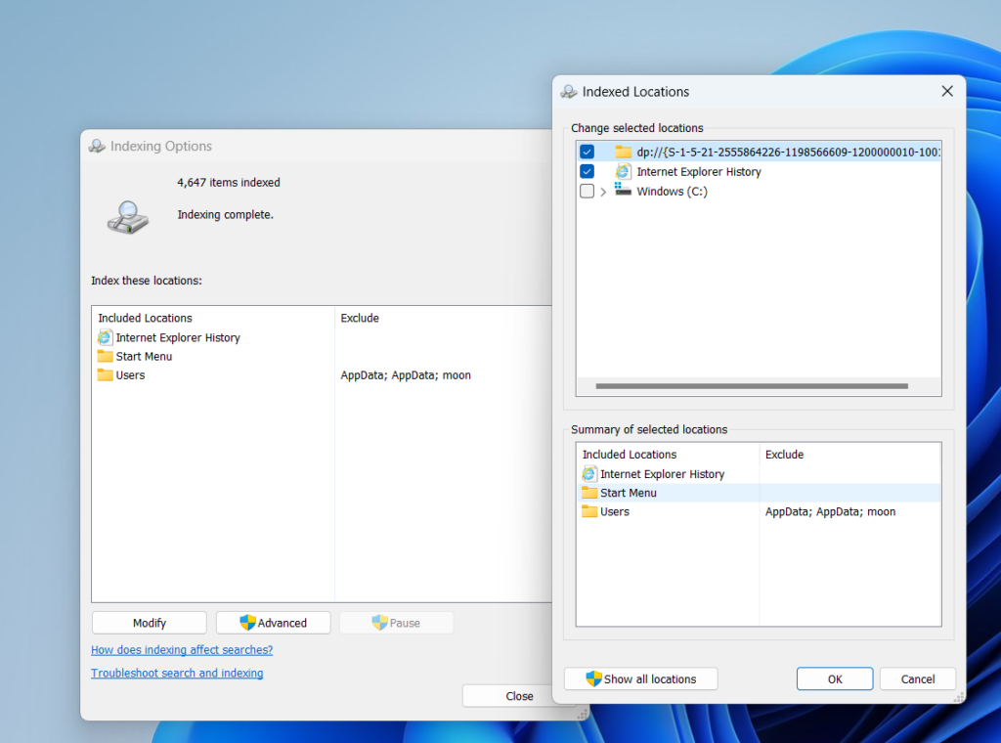Screen dimensions: 1001x743
Task: Confirm changes with the OK button
Action: click(x=834, y=678)
